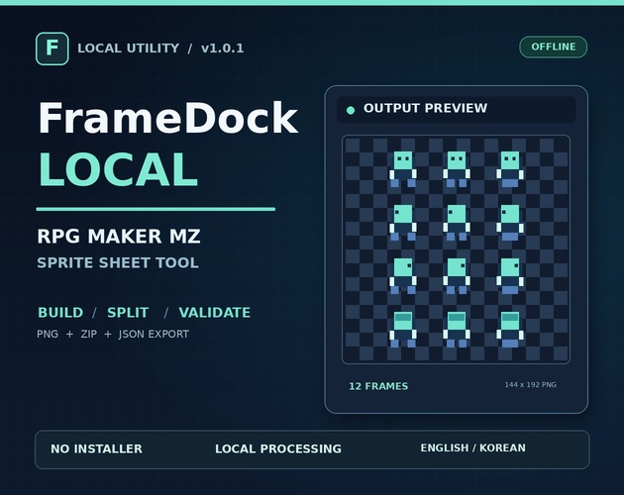Click the '12 FRAMES' label
Image resolution: width=624 pixels, height=495 pixels.
coord(378,386)
